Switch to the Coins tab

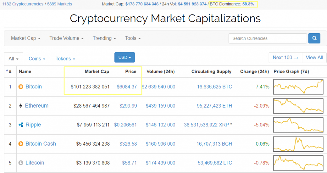coord(37,59)
